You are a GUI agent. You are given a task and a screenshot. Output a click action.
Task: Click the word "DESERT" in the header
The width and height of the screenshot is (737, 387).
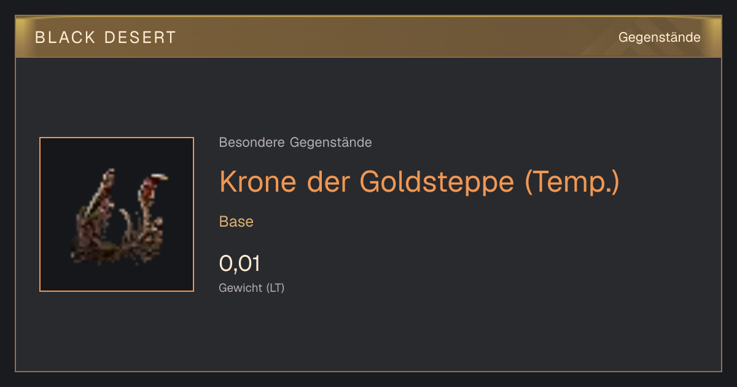(140, 37)
